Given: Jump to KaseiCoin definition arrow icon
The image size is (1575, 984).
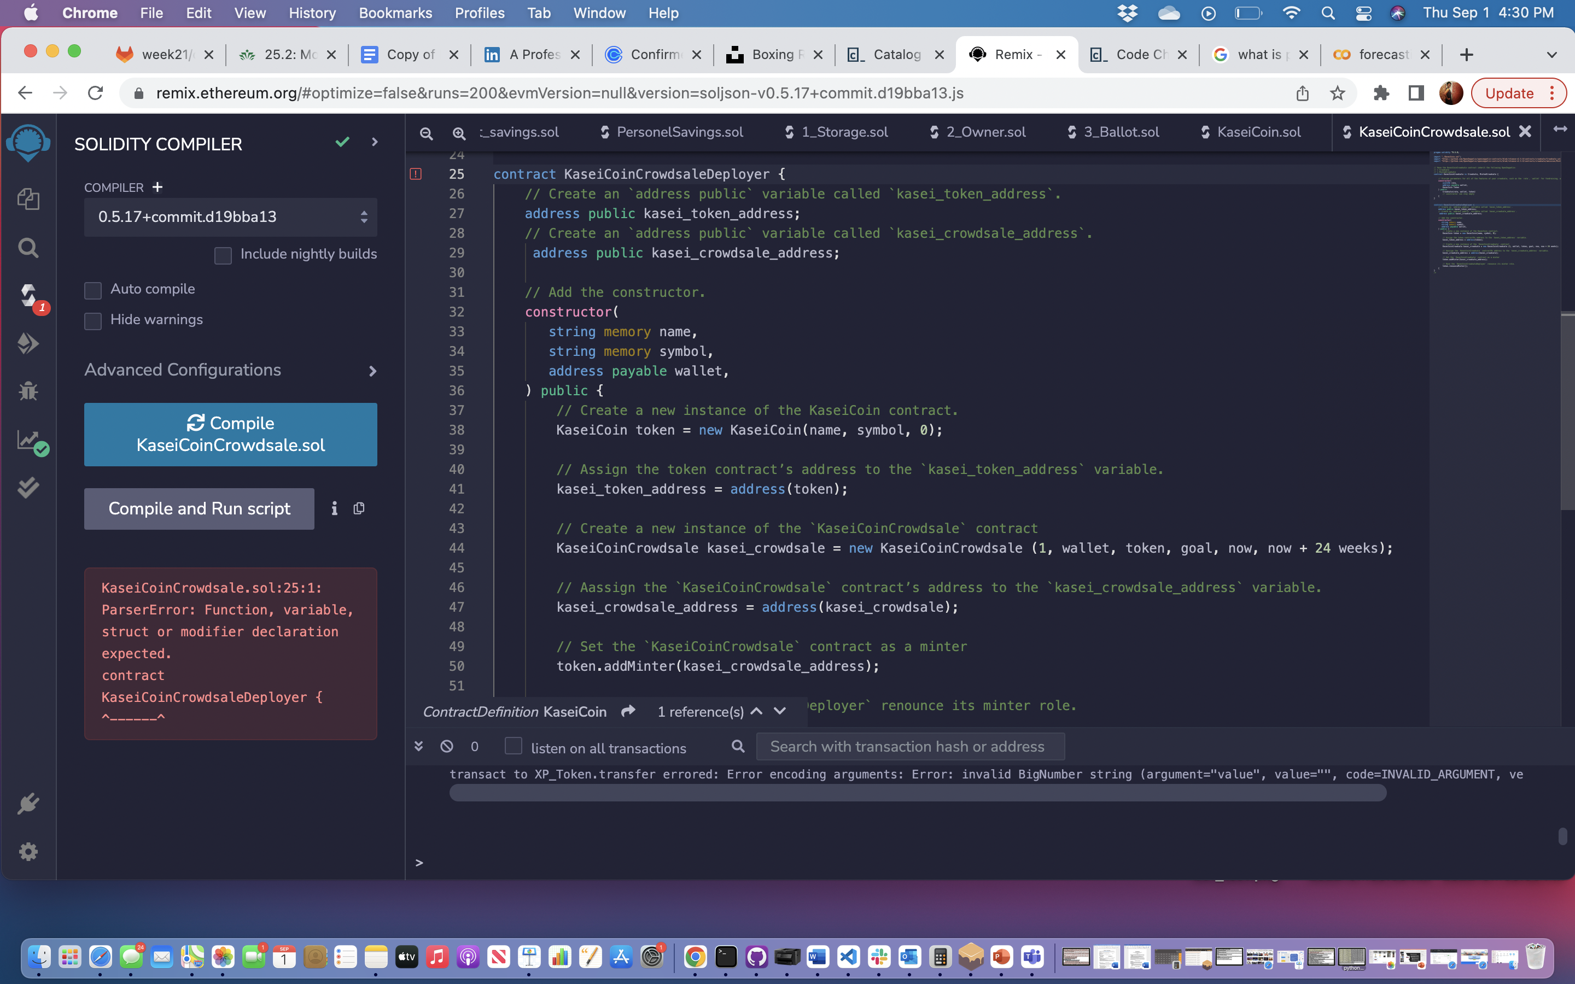Looking at the screenshot, I should click(x=628, y=711).
